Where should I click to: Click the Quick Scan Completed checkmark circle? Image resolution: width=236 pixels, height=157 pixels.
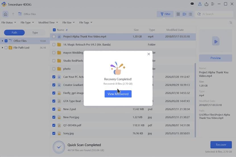coord(59,147)
